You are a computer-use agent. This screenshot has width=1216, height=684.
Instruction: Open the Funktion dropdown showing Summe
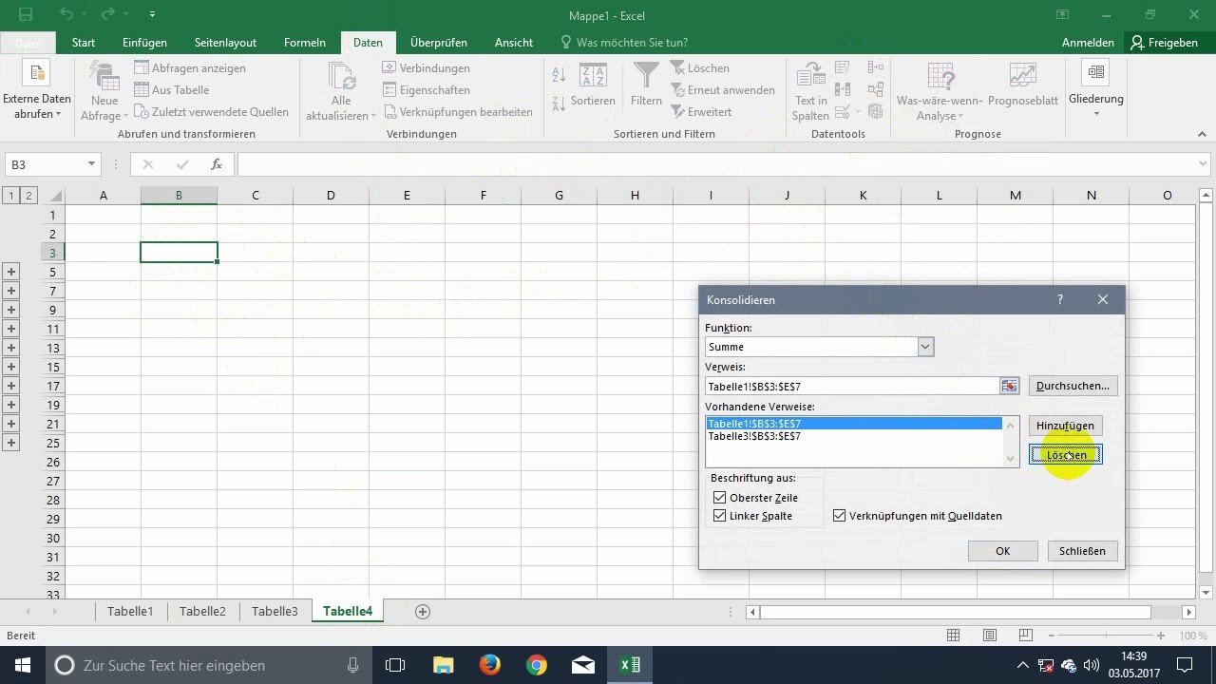925,347
